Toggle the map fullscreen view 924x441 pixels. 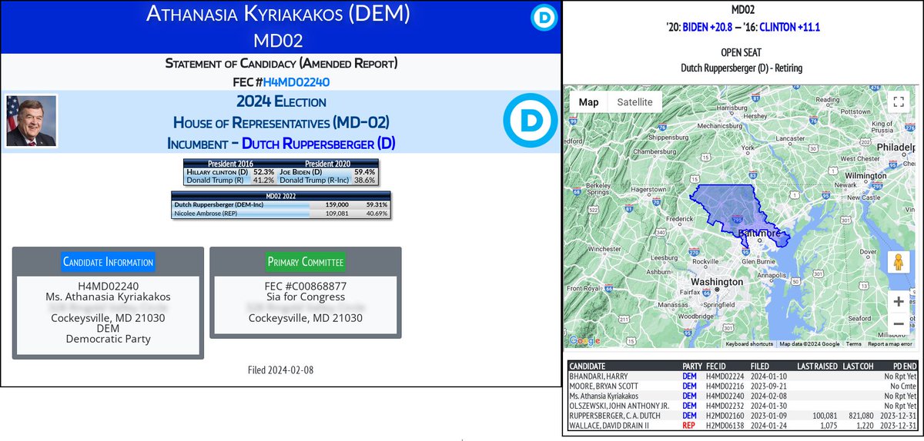(x=898, y=102)
